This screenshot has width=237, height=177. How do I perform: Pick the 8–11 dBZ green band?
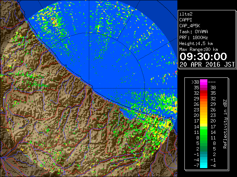click(204, 138)
